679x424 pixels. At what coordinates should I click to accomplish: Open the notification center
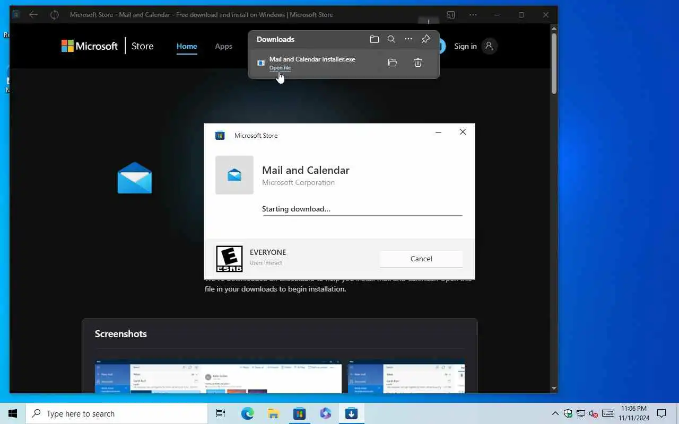[661, 413]
